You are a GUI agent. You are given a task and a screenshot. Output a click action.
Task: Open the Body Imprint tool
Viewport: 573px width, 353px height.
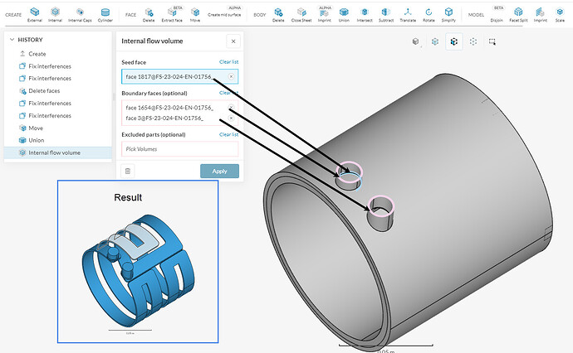coord(325,15)
